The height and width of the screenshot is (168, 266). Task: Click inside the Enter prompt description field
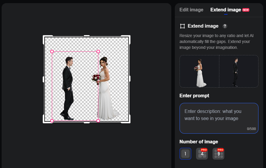coord(219,118)
